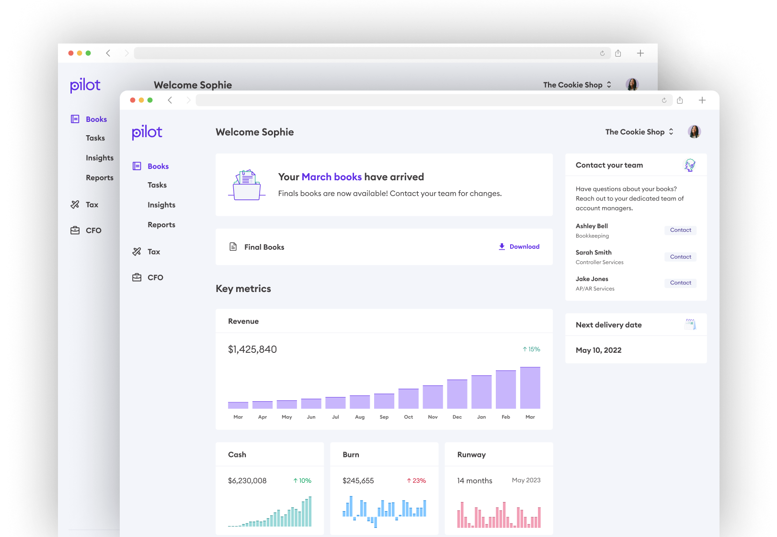This screenshot has height=537, width=777.
Task: Select Books in front window sidebar
Action: tap(158, 166)
